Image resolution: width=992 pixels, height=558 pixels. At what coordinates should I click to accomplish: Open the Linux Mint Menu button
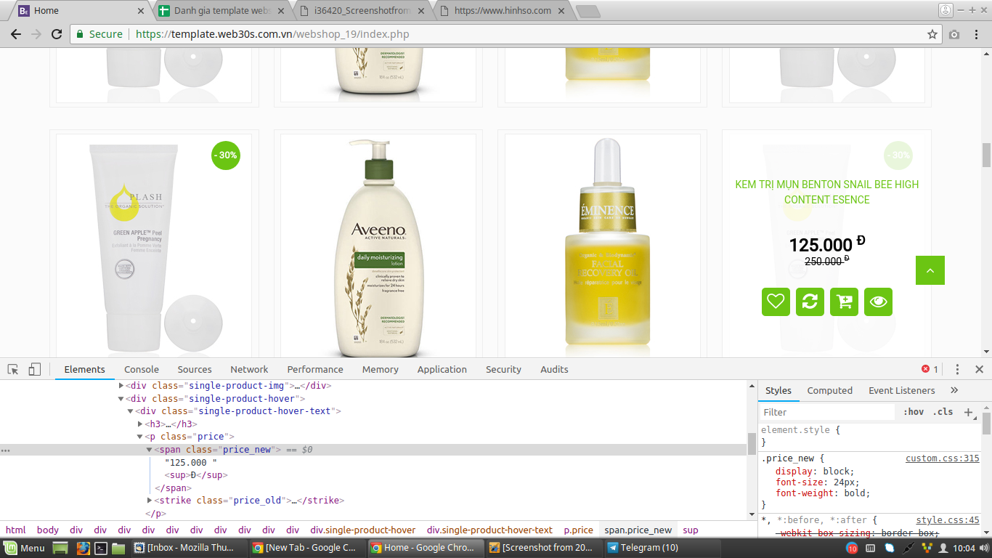coord(24,548)
